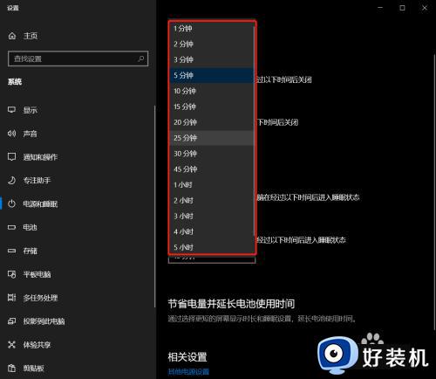Open 投影到此电脑 settings page
Viewport: 436px width, 379px height.
pyautogui.click(x=44, y=321)
